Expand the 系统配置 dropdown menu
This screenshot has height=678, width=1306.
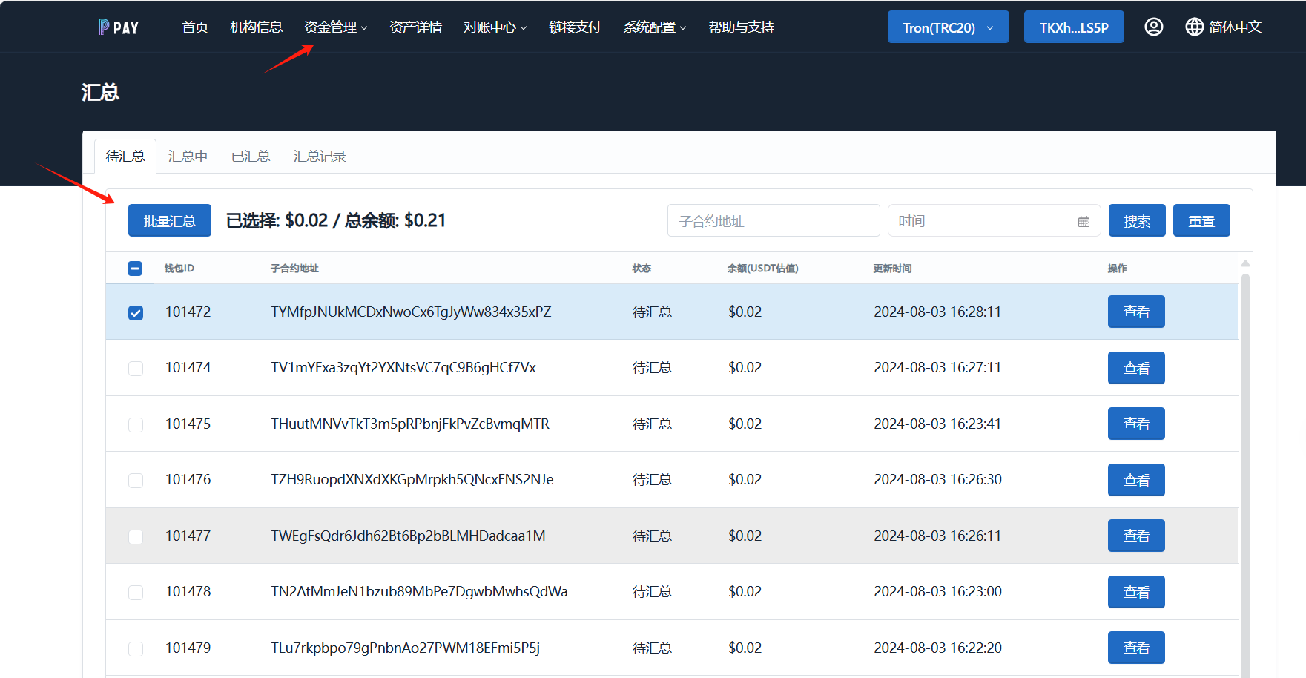point(655,27)
